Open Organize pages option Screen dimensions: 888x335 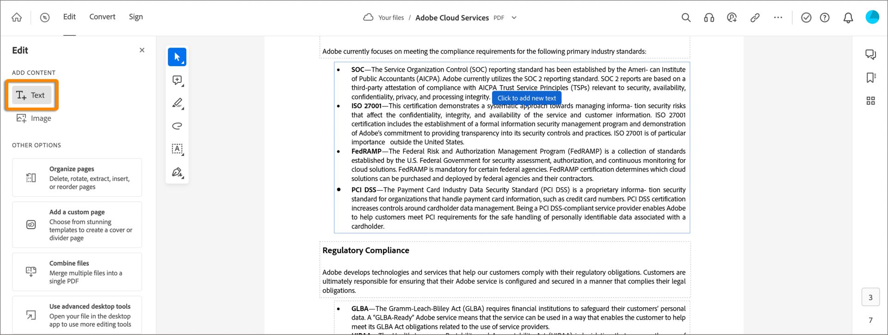click(x=77, y=178)
